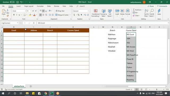The image size is (170, 96).
Task: Open the font name Arial dropdown
Action: click(x=25, y=11)
